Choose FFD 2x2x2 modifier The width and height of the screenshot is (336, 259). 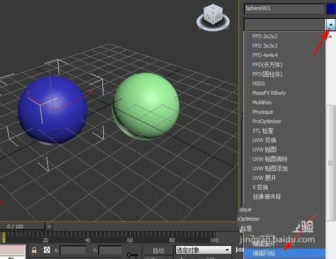[265, 36]
